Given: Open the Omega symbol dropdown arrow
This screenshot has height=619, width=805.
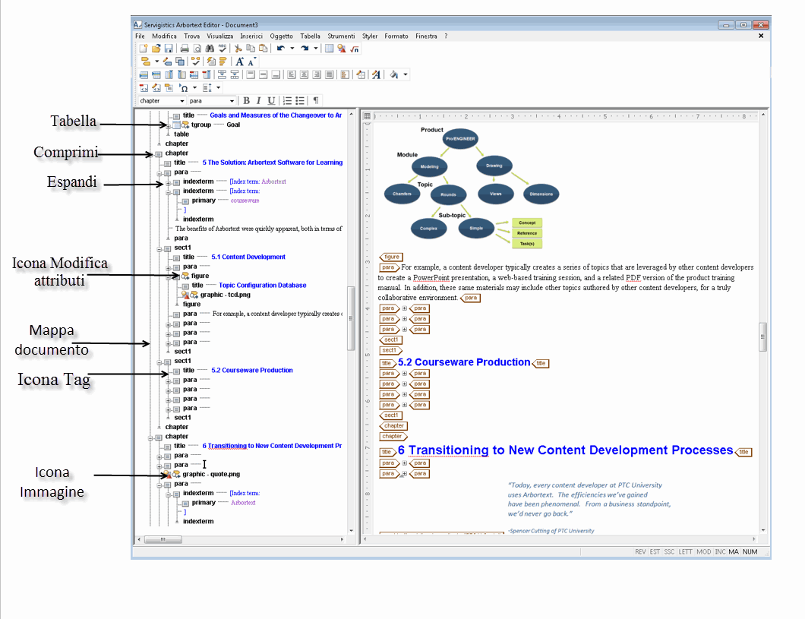Looking at the screenshot, I should click(x=194, y=88).
